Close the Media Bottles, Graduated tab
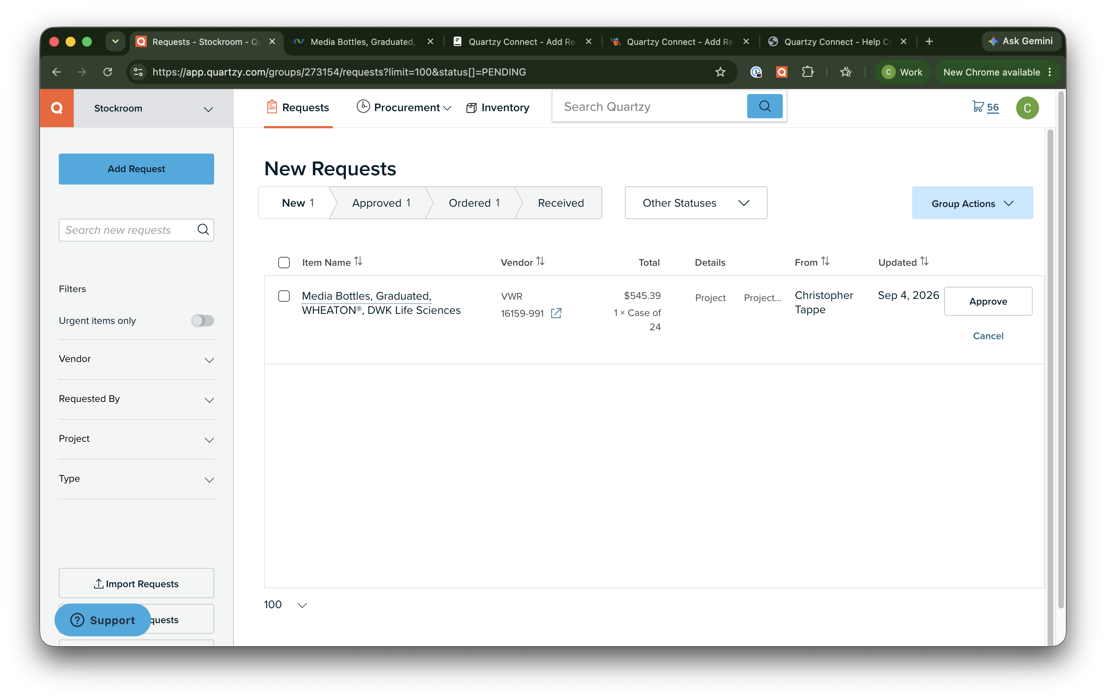The height and width of the screenshot is (699, 1106). [x=430, y=41]
